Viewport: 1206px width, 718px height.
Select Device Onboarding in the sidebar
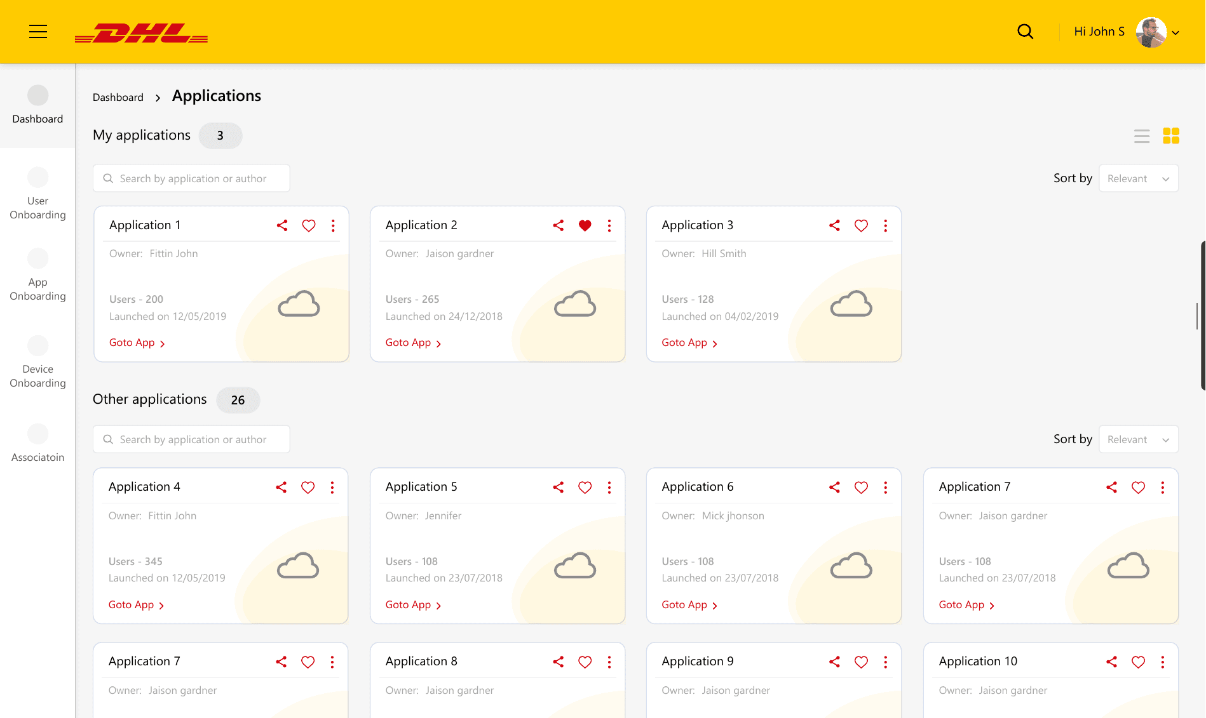[x=37, y=362]
